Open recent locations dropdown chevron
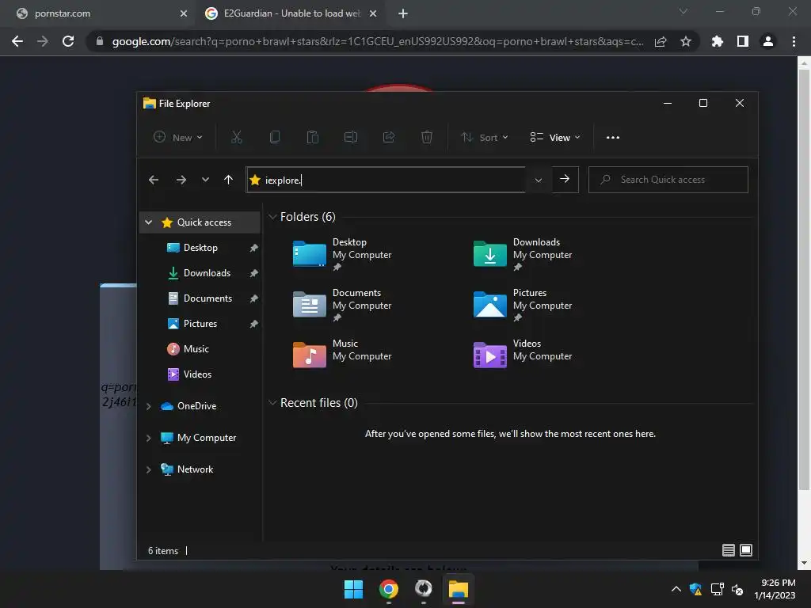Image resolution: width=811 pixels, height=608 pixels. (x=205, y=180)
